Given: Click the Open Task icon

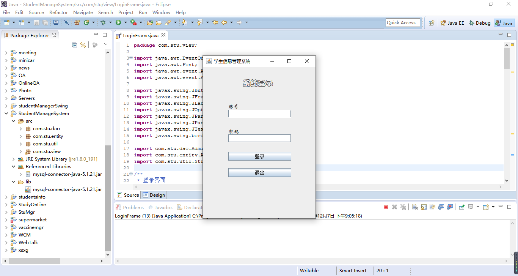Looking at the screenshot, I should tap(159, 22).
